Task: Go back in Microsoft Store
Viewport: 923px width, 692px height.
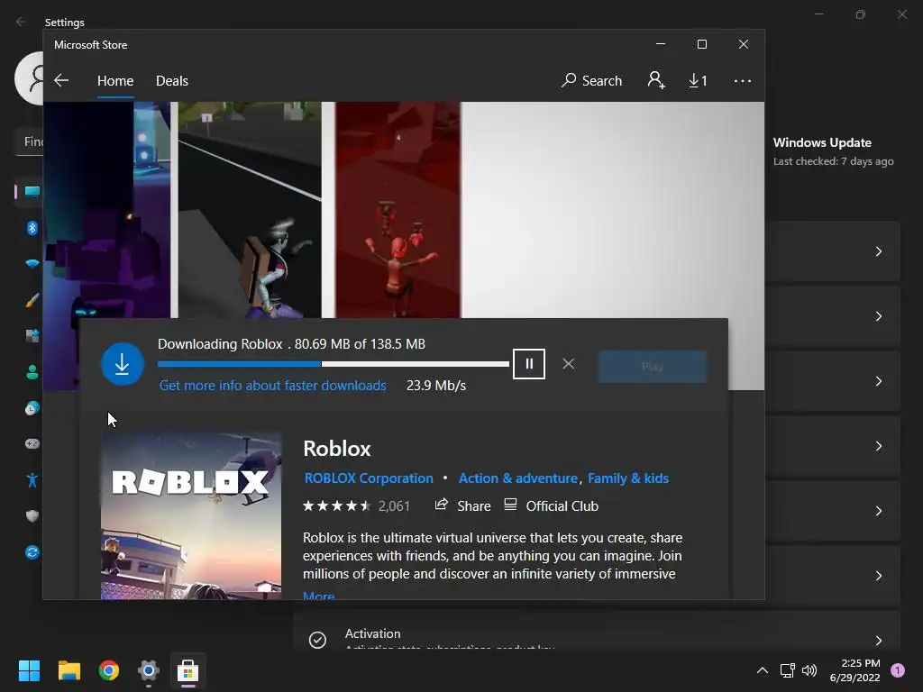Action: [x=61, y=80]
